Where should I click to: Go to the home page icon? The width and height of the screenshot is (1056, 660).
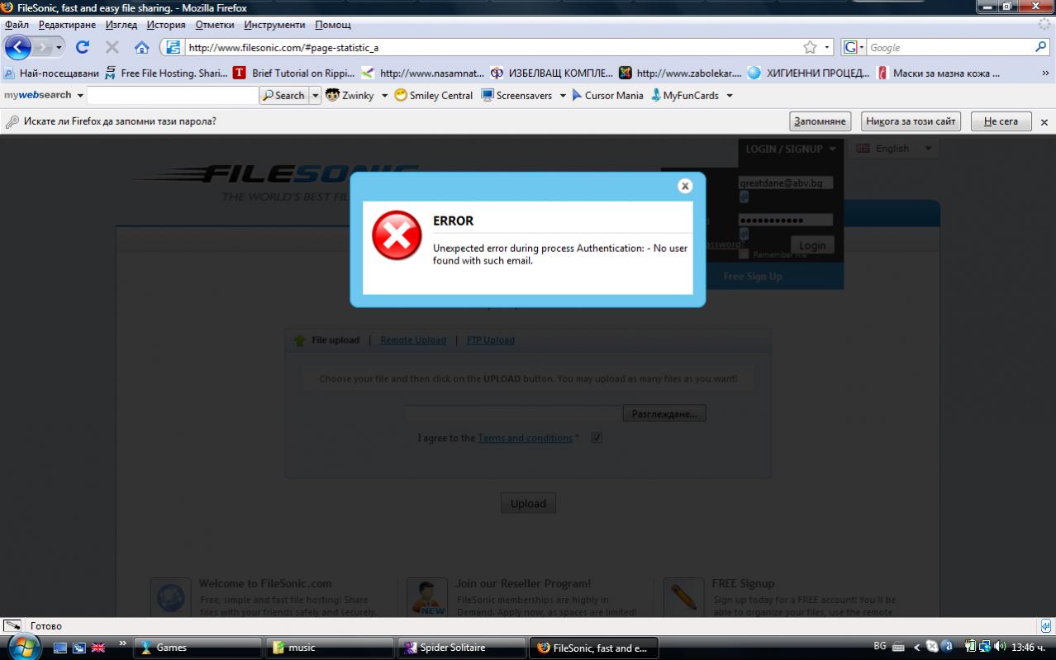pyautogui.click(x=142, y=47)
